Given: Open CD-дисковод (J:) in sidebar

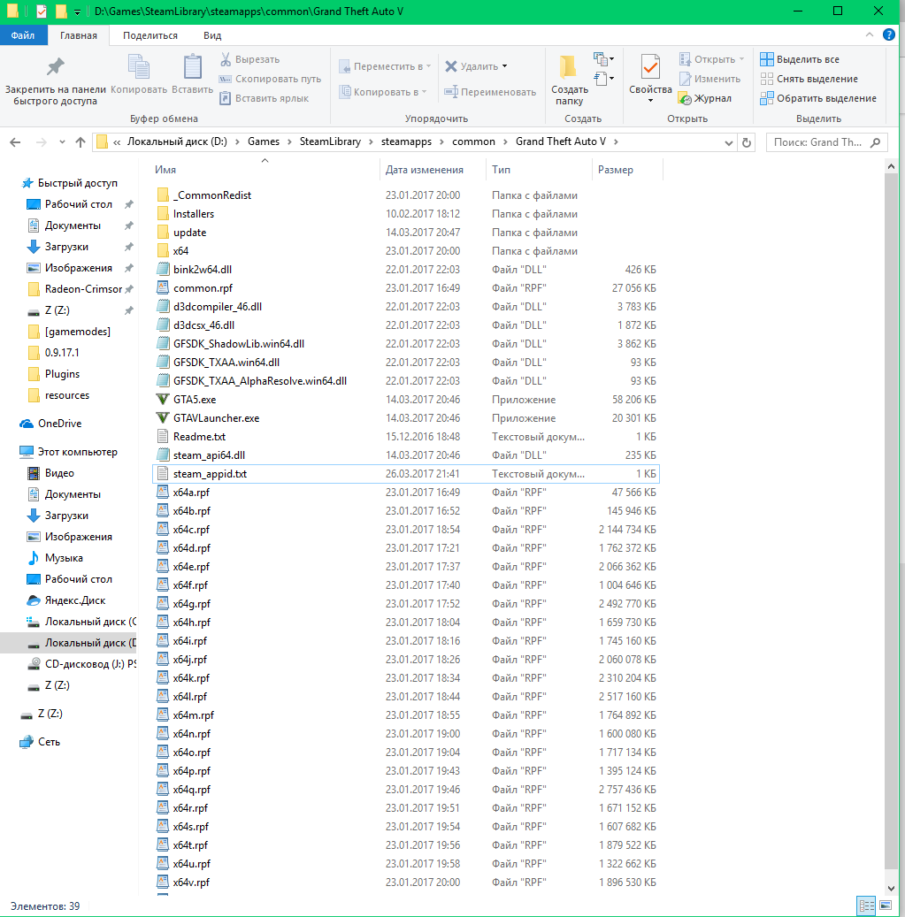Looking at the screenshot, I should (82, 664).
